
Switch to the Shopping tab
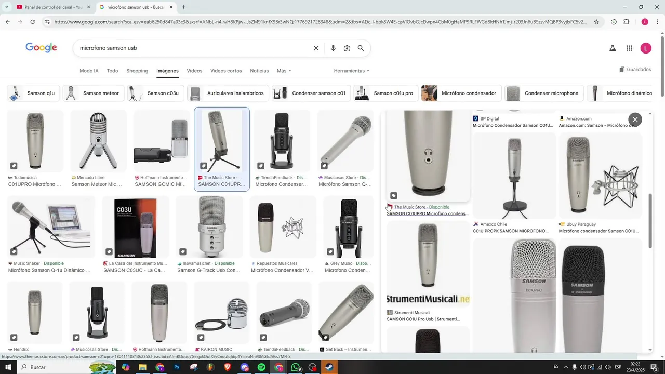[137, 71]
